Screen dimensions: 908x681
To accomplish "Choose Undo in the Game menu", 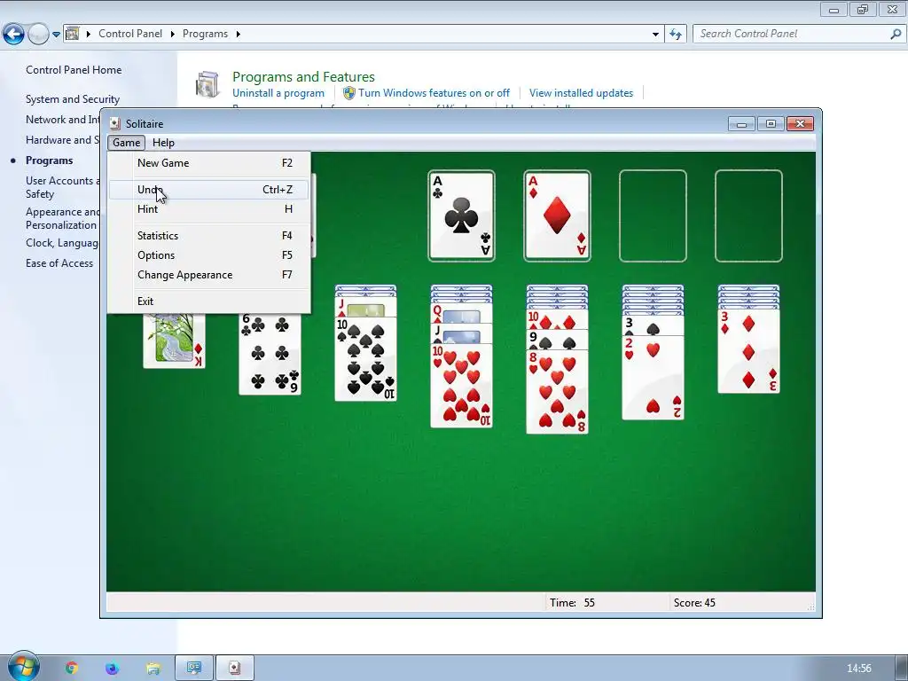I will point(208,190).
